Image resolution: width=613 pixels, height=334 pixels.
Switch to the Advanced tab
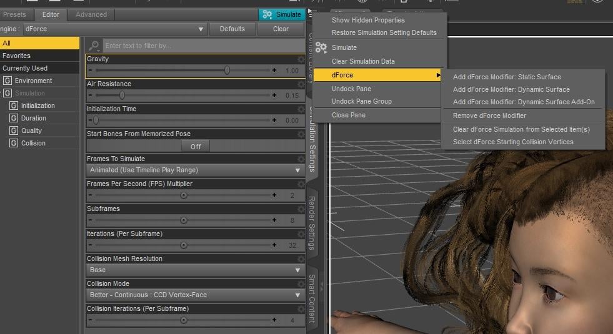point(91,14)
